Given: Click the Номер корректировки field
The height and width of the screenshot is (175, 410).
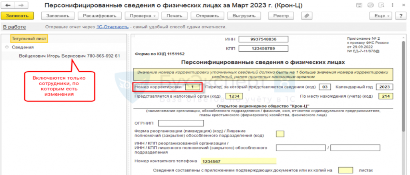Looking at the screenshot, I should (x=193, y=87).
